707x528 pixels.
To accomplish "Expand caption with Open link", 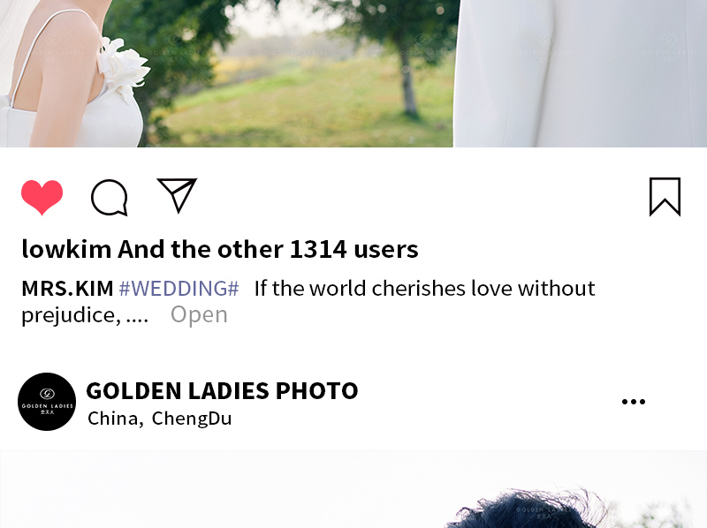I will [x=199, y=315].
